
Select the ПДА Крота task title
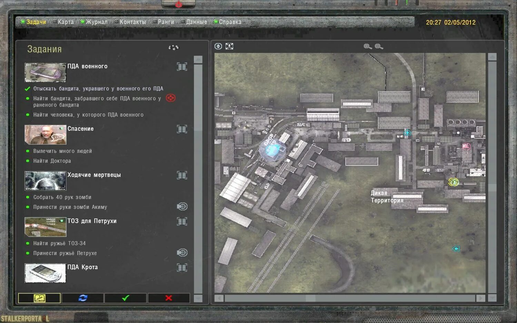click(x=83, y=267)
